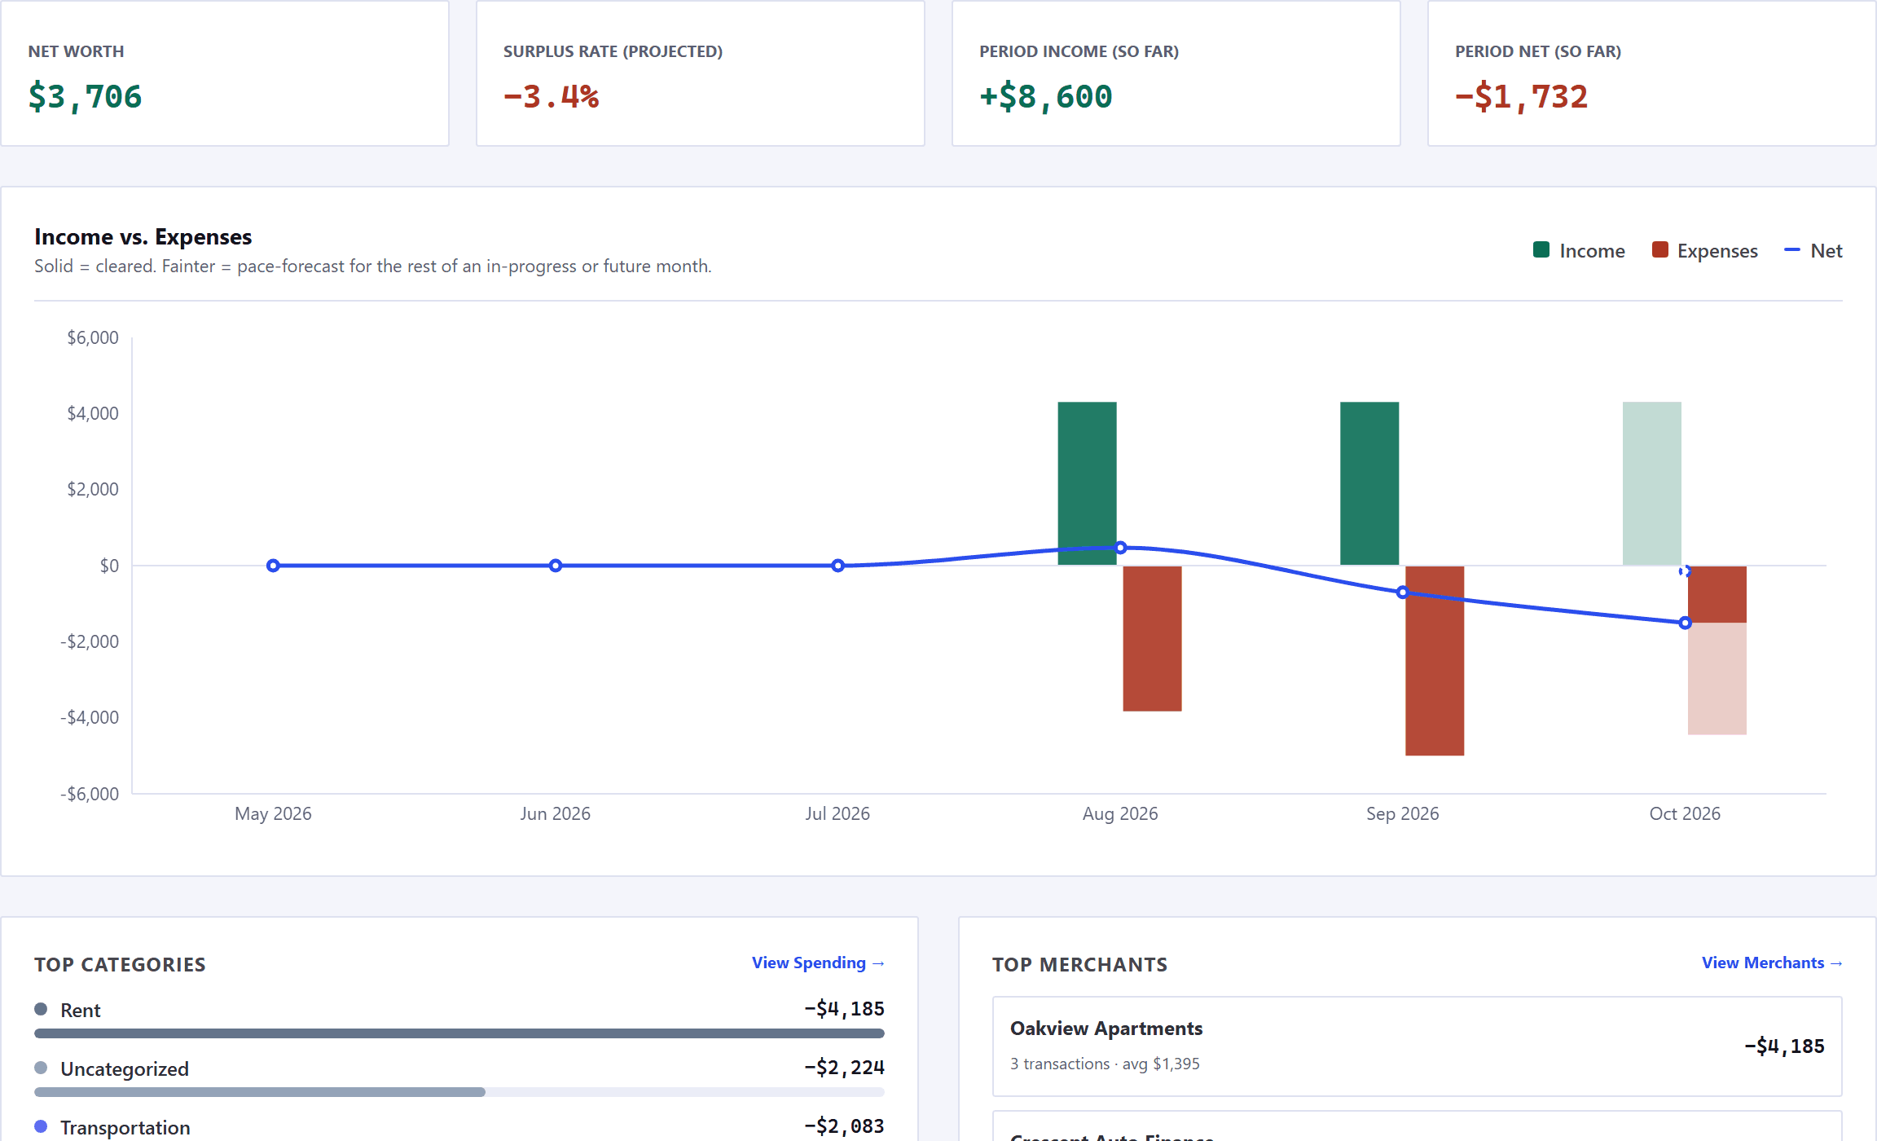The height and width of the screenshot is (1141, 1877).
Task: Open the View Spending link
Action: 818,963
